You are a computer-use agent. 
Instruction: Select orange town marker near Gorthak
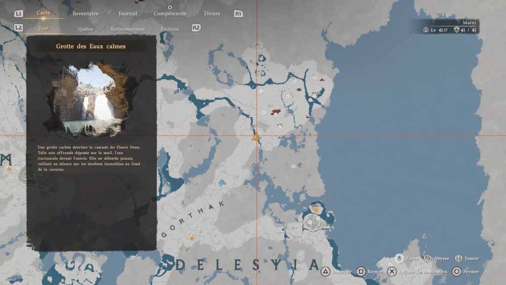click(191, 238)
